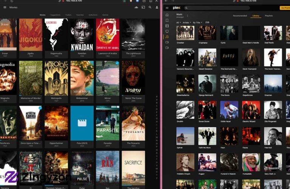The width and height of the screenshot is (290, 189).
Task: Switch to Collections tab in Jellyfin
Action: click(x=93, y=15)
